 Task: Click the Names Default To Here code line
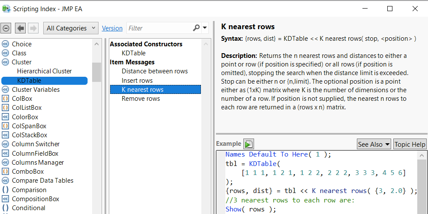[x=278, y=154]
